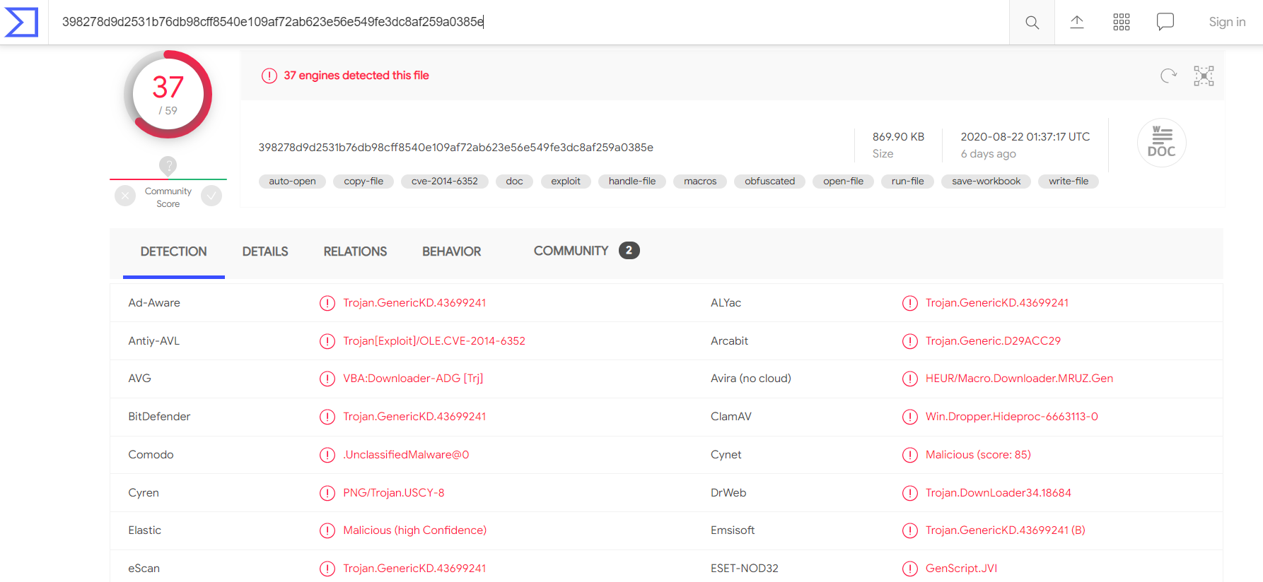Click the VirusTotal logo icon
Screen dimensions: 1263x582
[x=22, y=22]
